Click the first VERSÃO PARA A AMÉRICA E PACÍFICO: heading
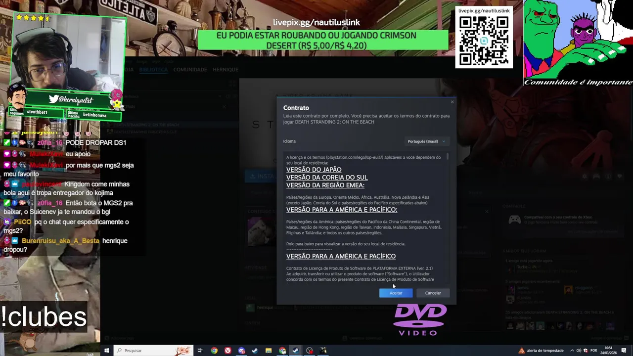 342,210
